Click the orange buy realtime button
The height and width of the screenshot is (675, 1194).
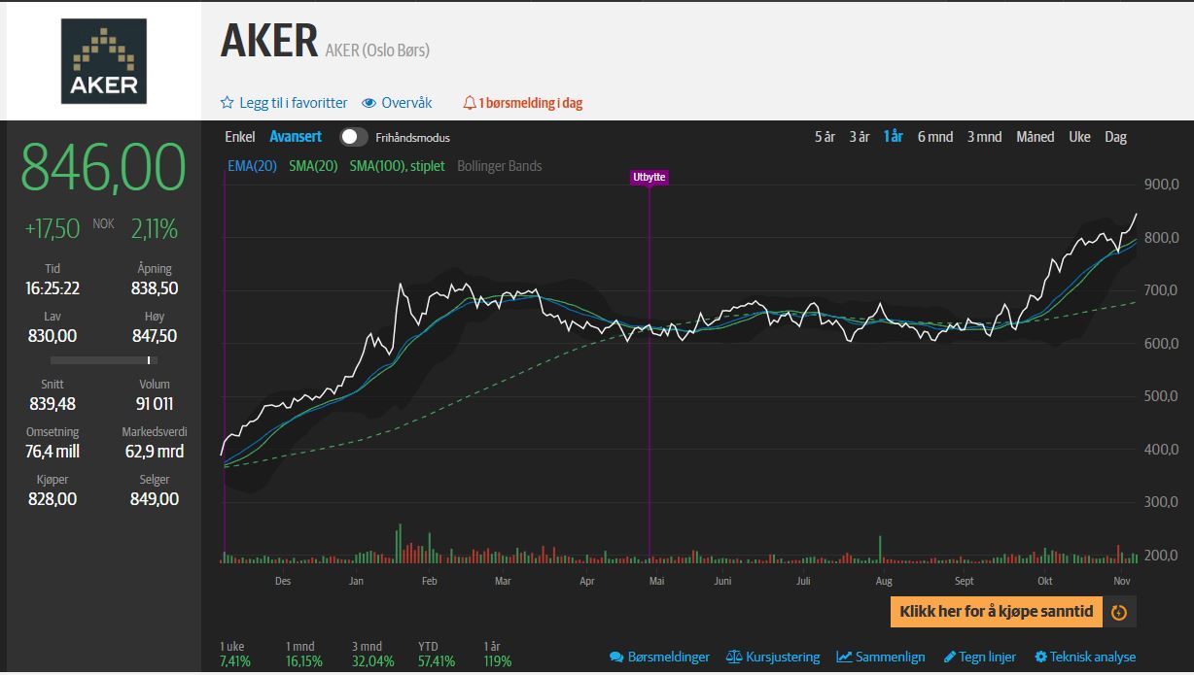(x=997, y=612)
